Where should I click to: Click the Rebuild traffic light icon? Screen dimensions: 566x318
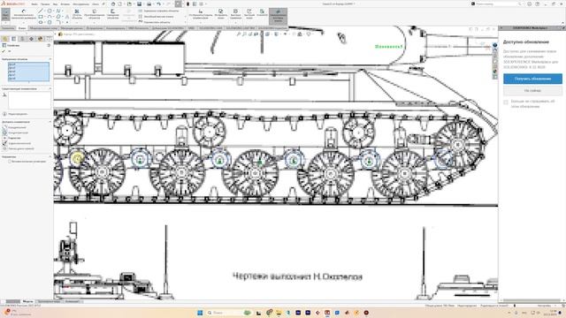pos(187,4)
